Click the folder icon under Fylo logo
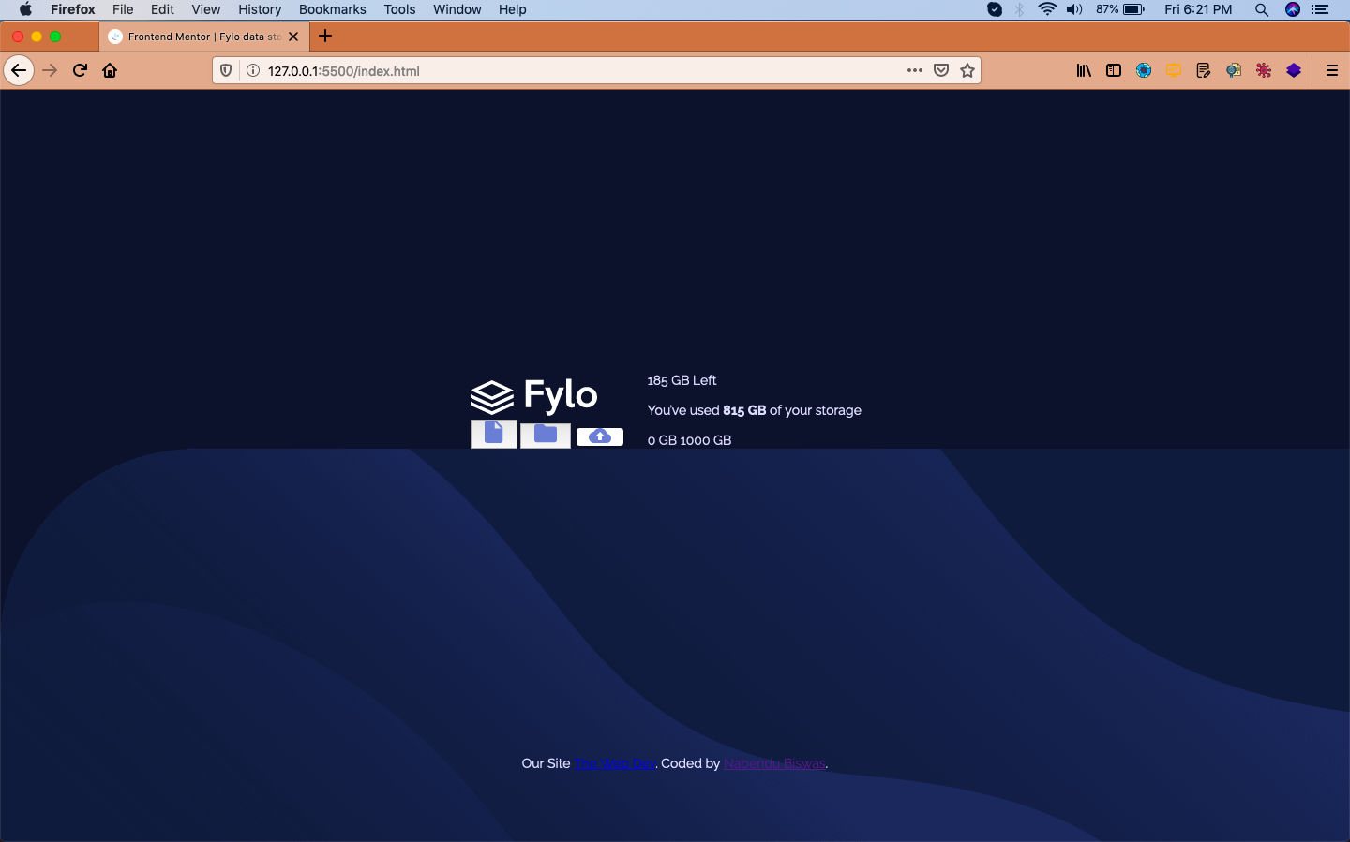This screenshot has height=842, width=1350. [546, 435]
